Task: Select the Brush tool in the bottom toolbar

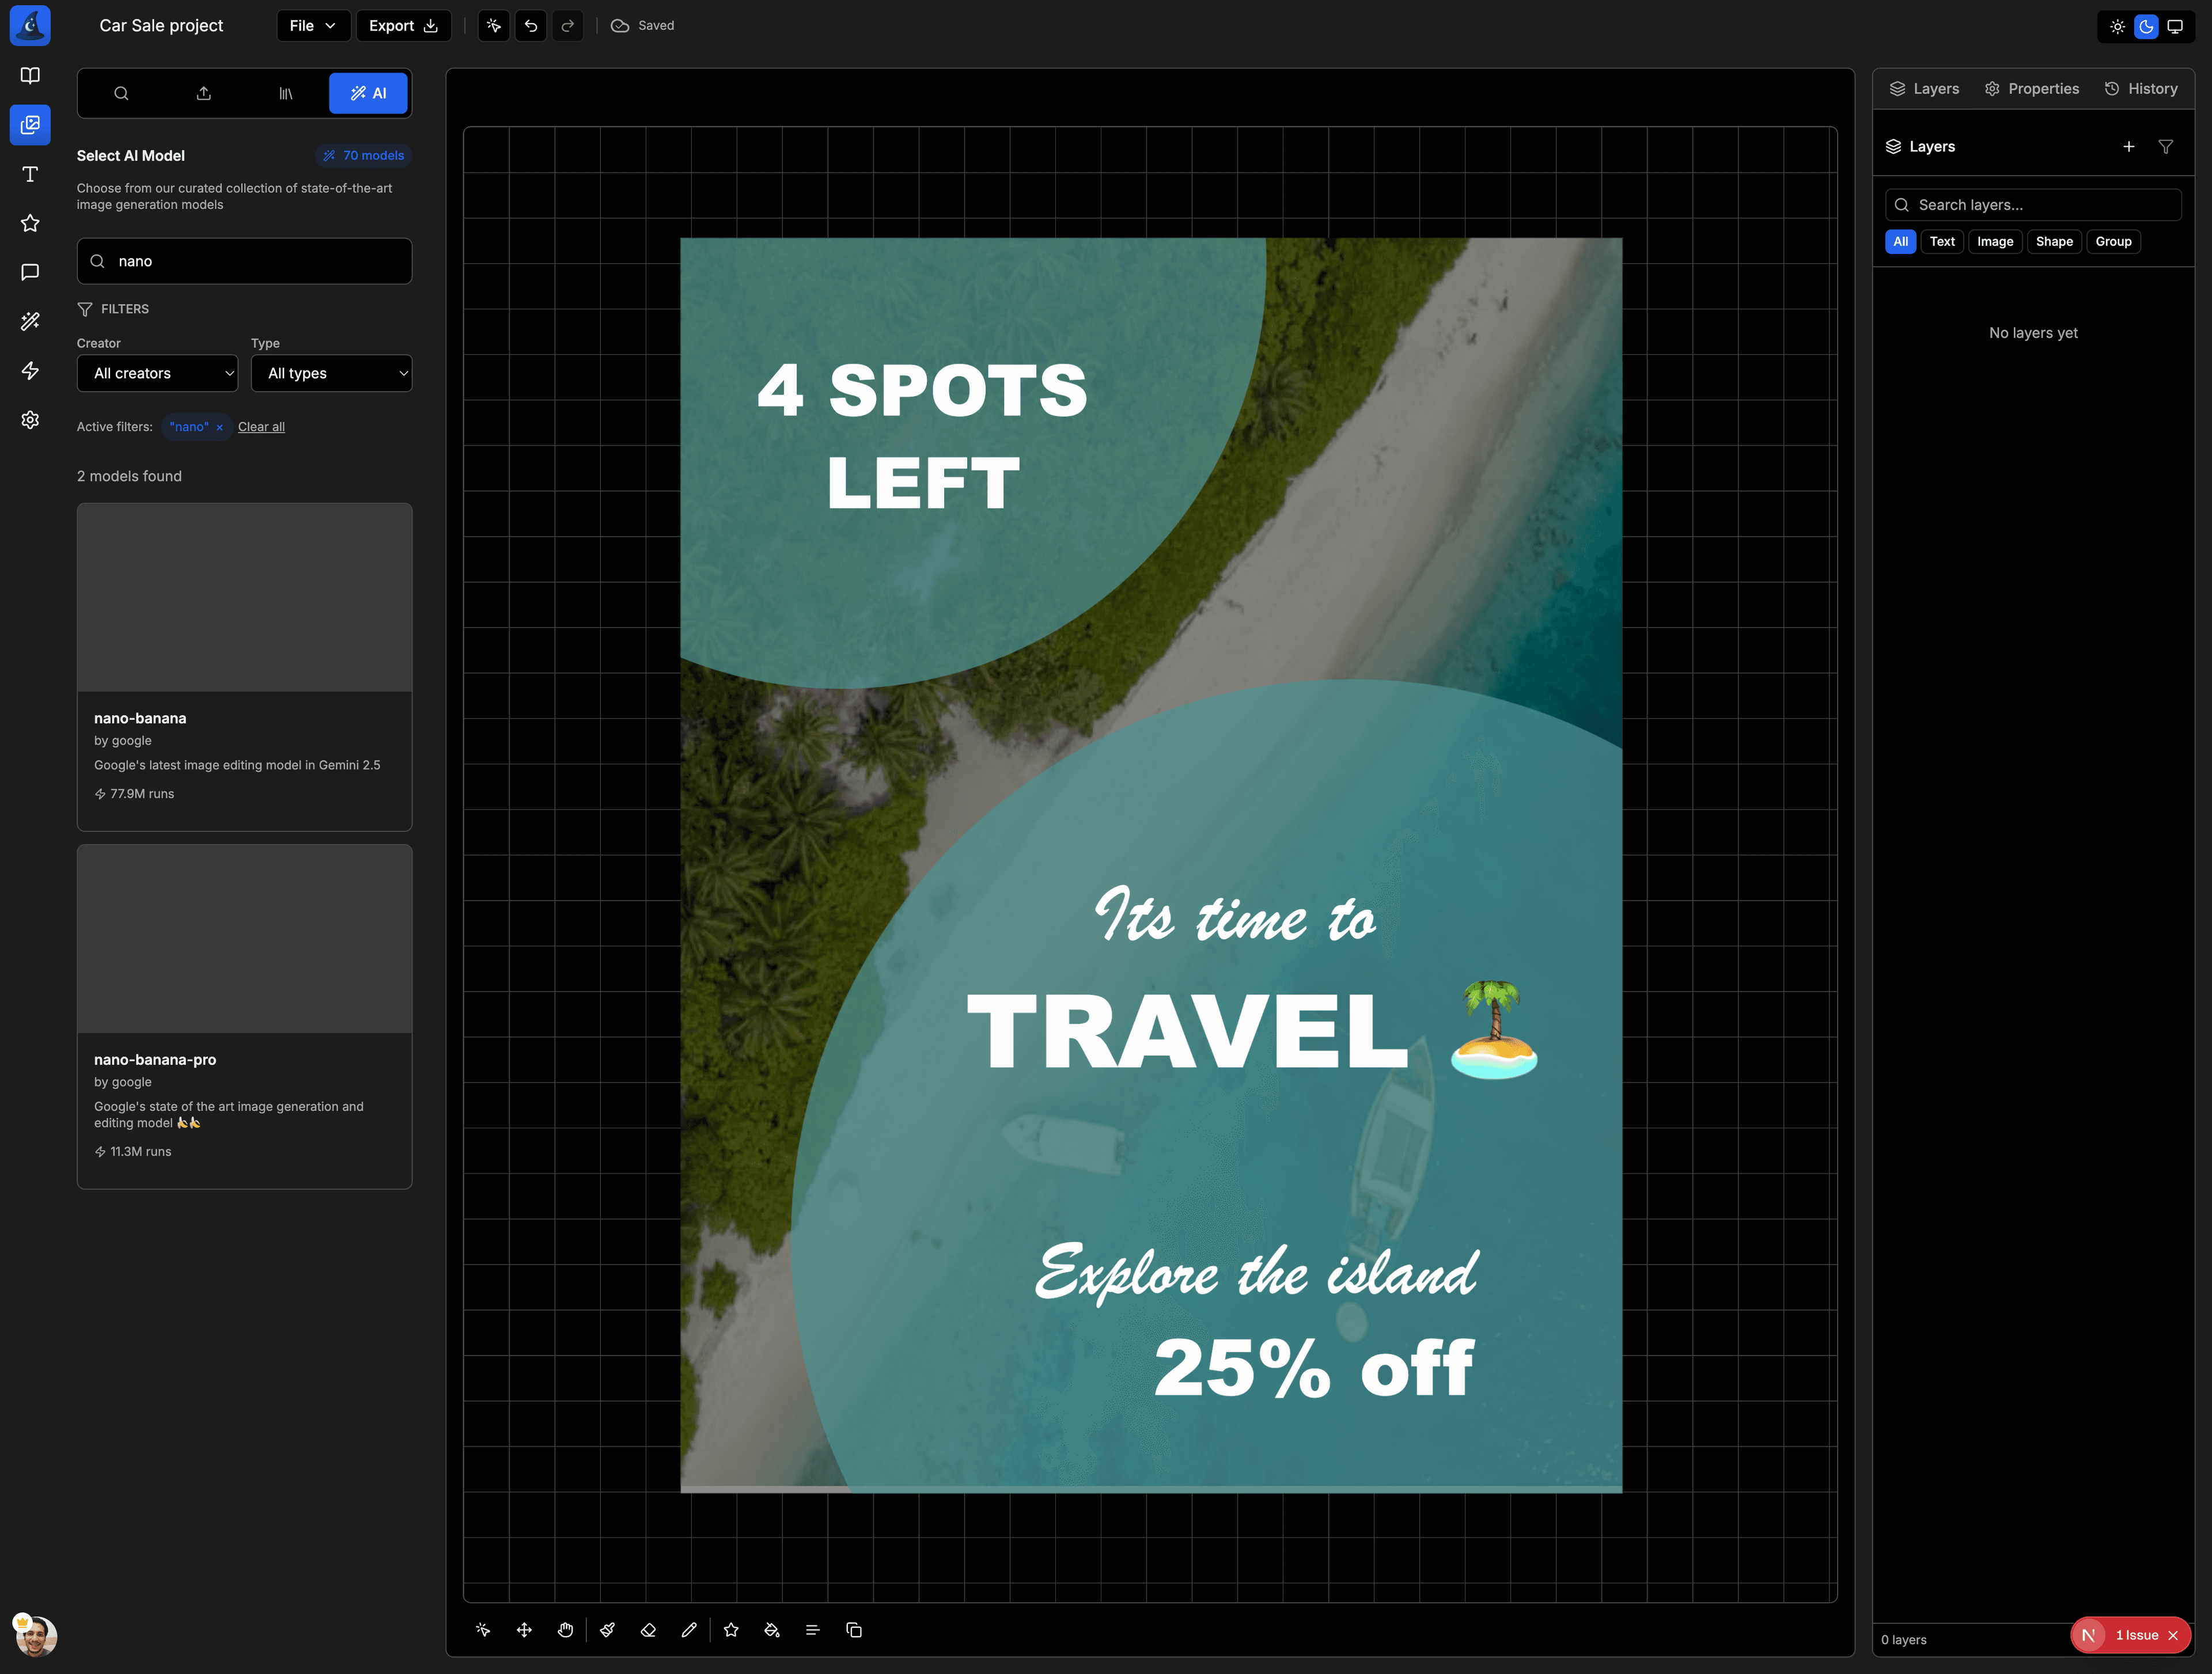Action: (607, 1630)
